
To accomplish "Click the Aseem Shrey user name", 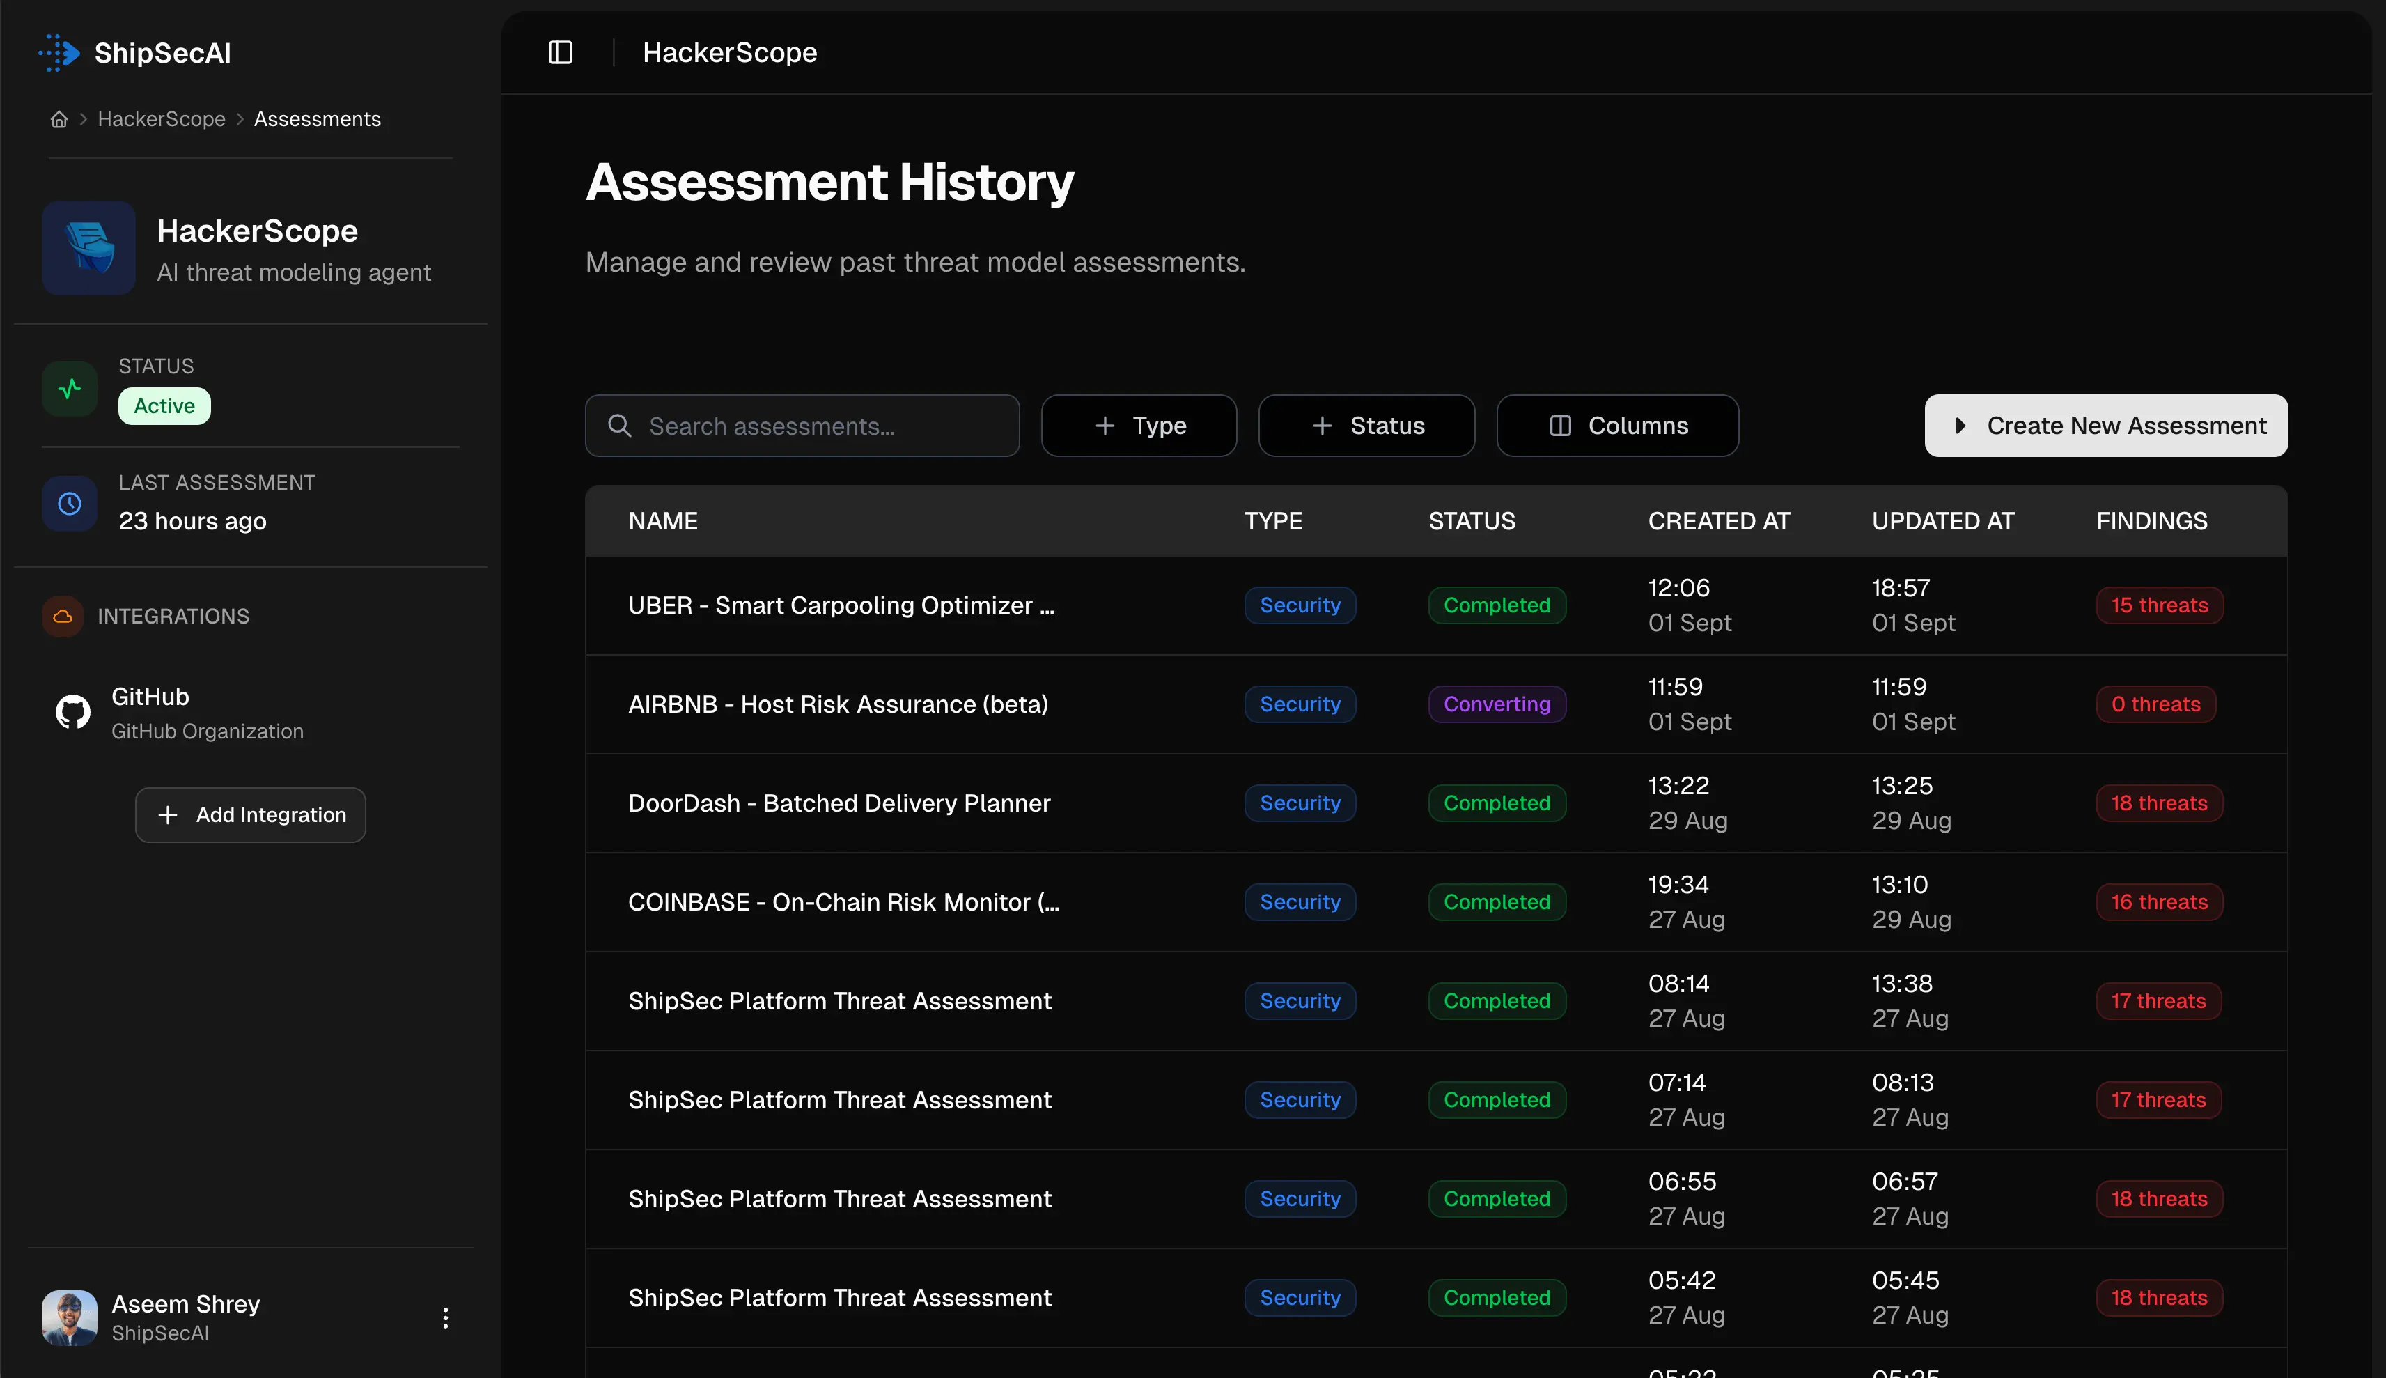I will pos(185,1303).
